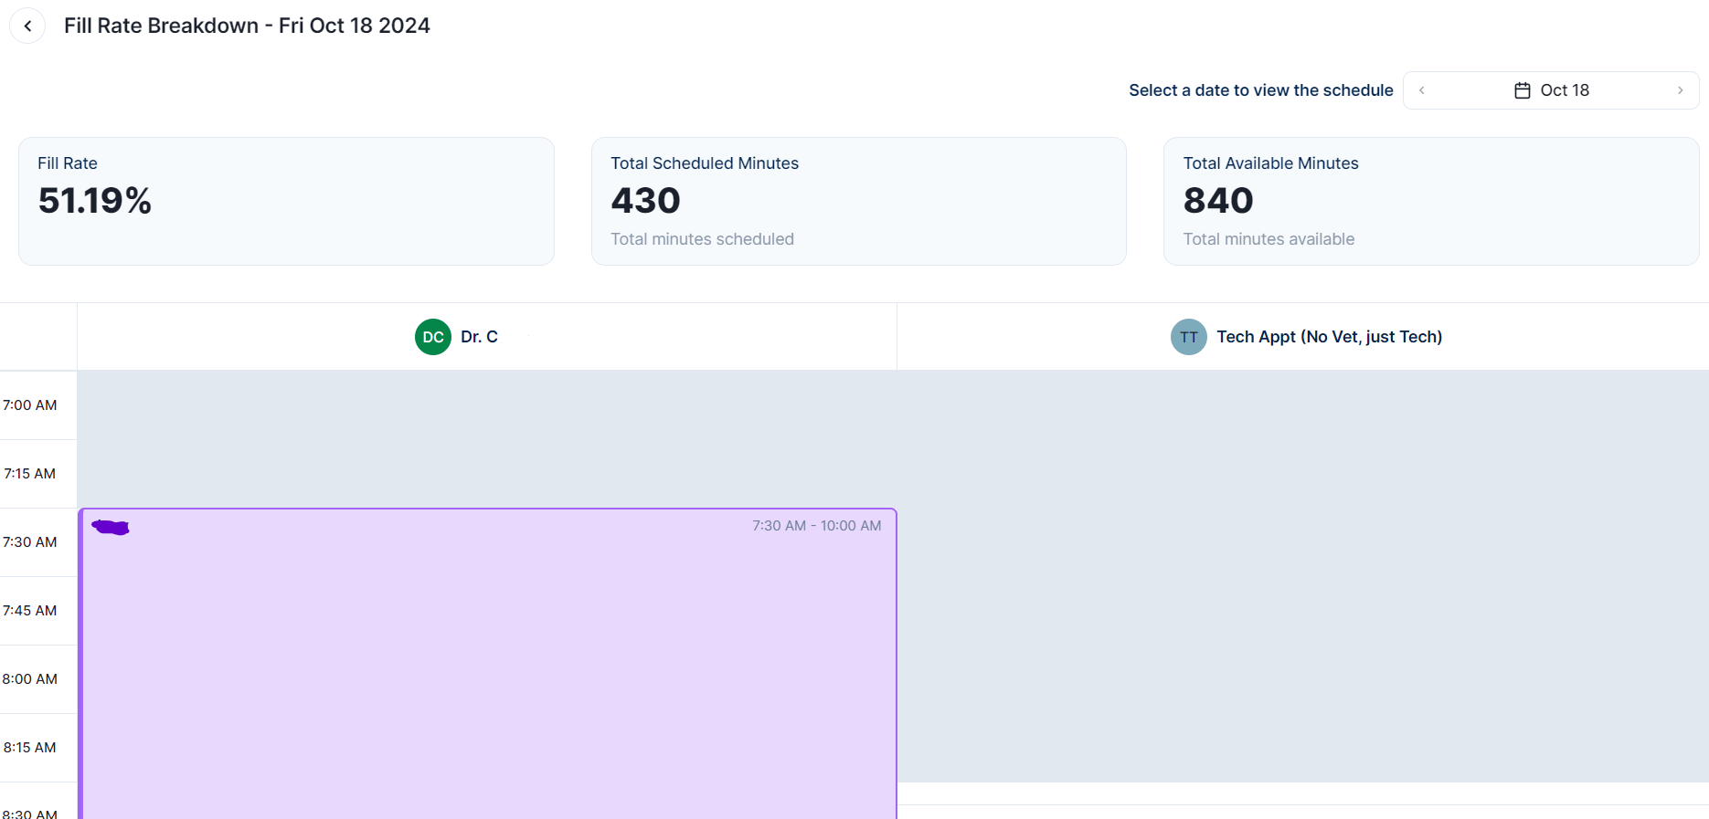The width and height of the screenshot is (1709, 819).
Task: Click 'Total minutes scheduled' caption
Action: (702, 239)
